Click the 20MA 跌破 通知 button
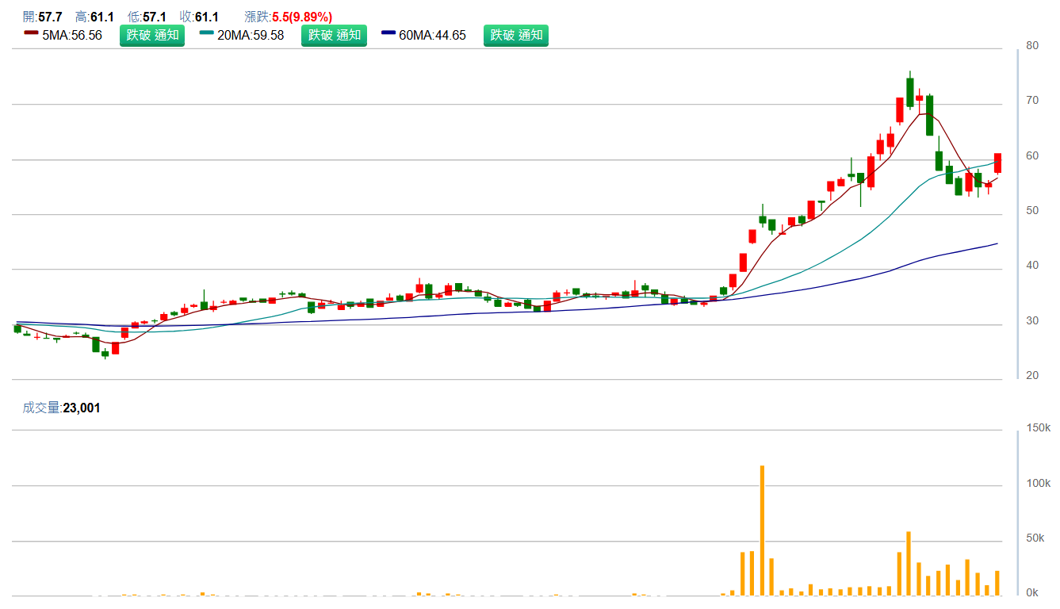The width and height of the screenshot is (1060, 609). coord(334,35)
